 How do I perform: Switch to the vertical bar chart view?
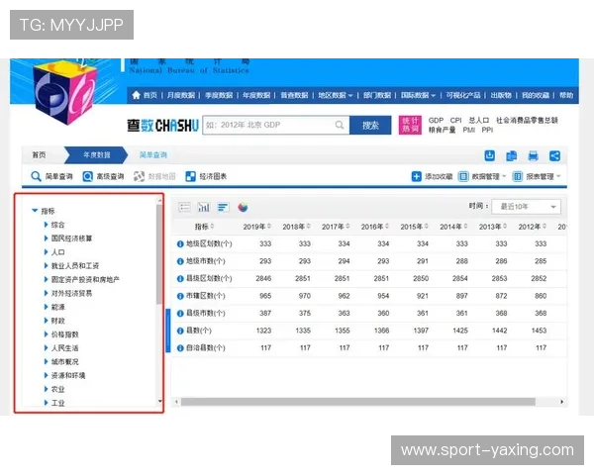[203, 207]
